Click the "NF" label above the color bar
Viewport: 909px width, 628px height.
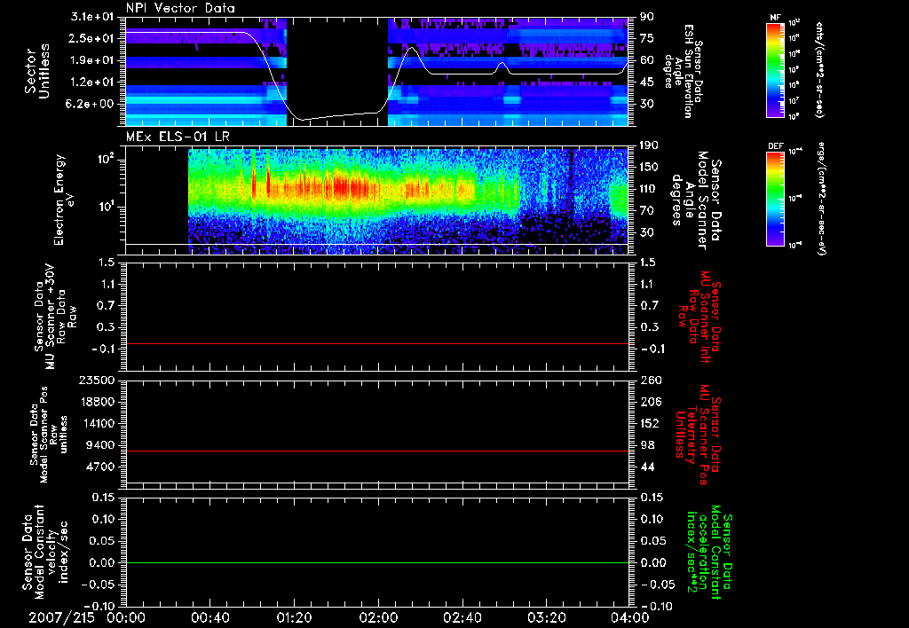(x=775, y=18)
